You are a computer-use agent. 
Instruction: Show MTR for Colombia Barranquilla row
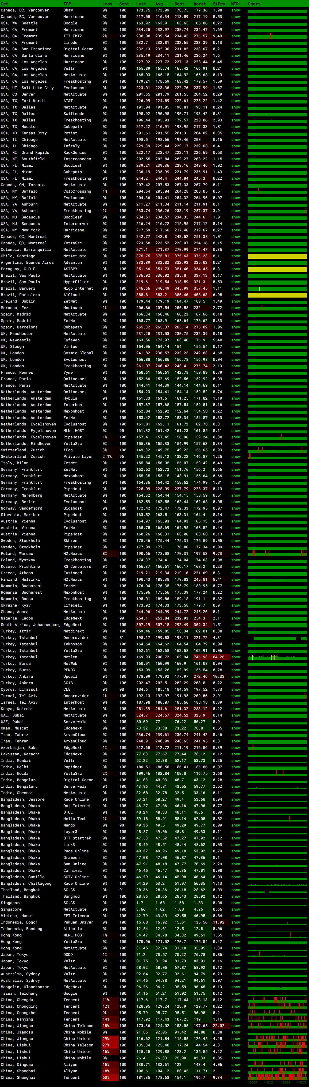point(236,249)
